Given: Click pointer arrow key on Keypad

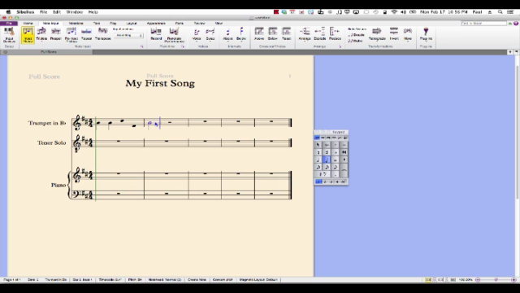Looking at the screenshot, I should point(318,145).
